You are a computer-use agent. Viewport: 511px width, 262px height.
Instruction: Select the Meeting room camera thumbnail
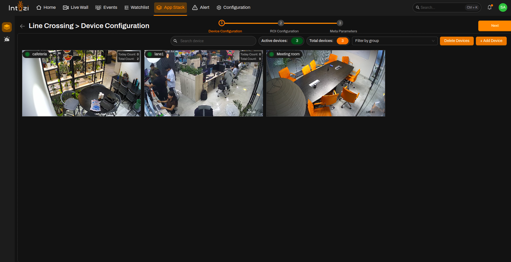(325, 83)
